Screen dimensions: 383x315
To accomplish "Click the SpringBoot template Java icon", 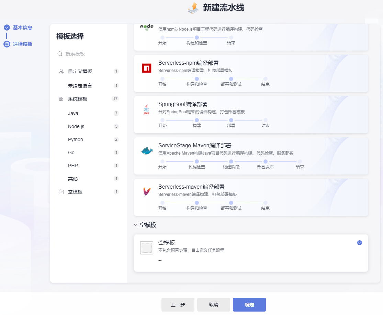I will 147,109.
